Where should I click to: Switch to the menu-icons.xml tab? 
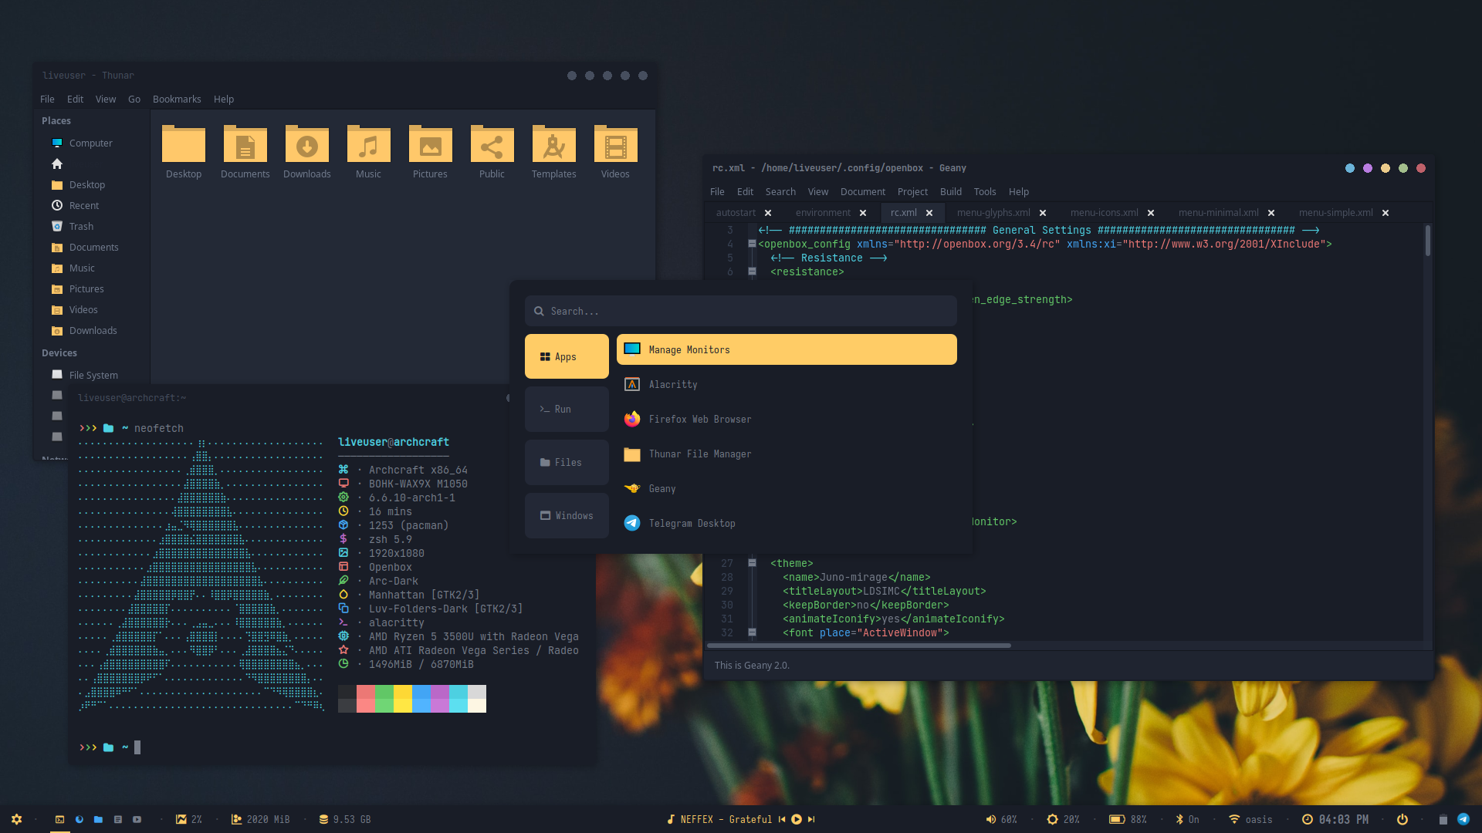(1104, 213)
